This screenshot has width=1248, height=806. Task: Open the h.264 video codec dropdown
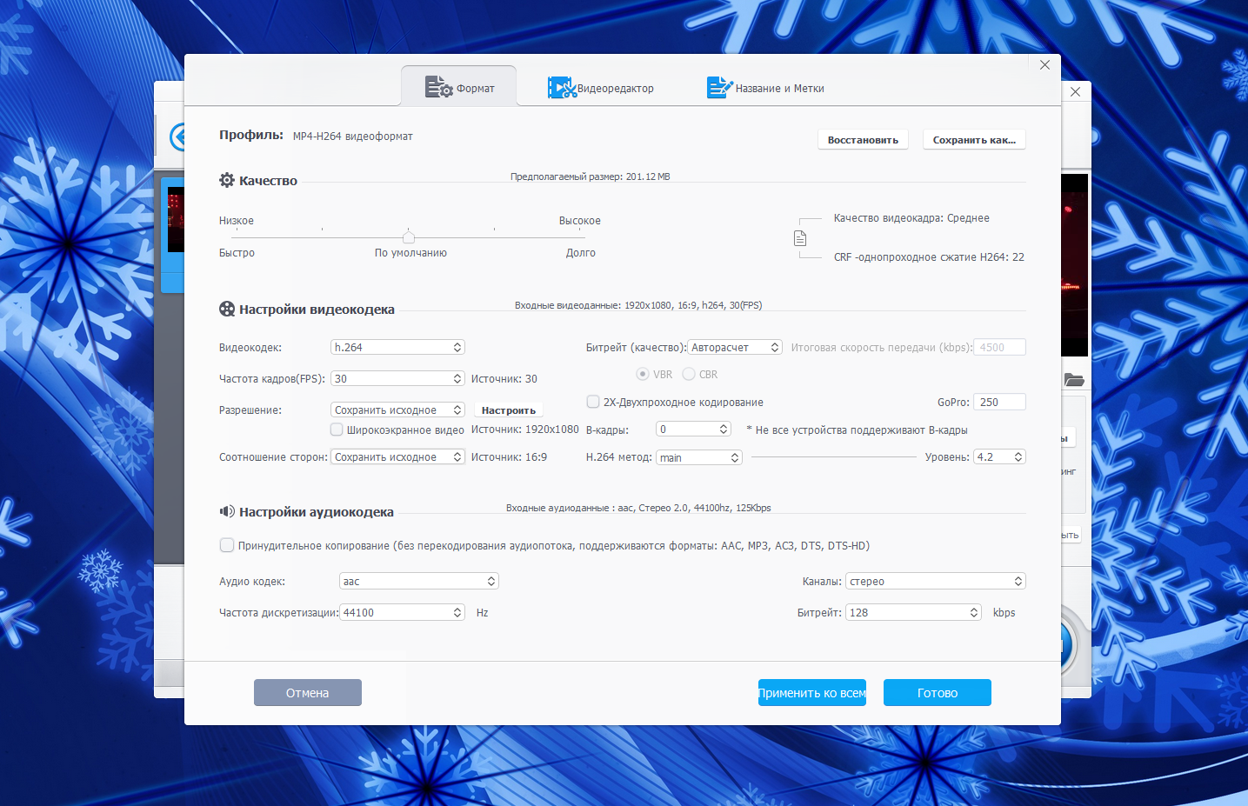click(397, 347)
